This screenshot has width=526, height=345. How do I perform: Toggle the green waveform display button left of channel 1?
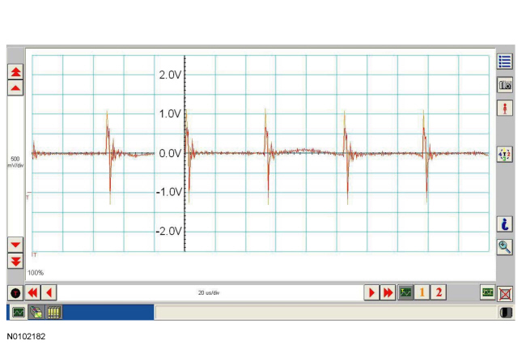tap(406, 292)
